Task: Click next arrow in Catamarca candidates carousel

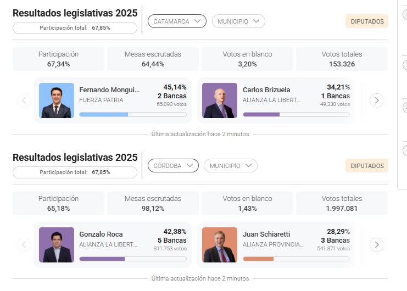Action: click(376, 100)
